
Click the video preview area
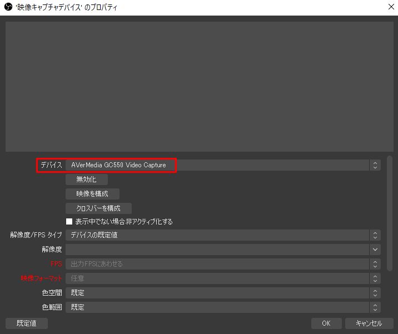tap(200, 87)
